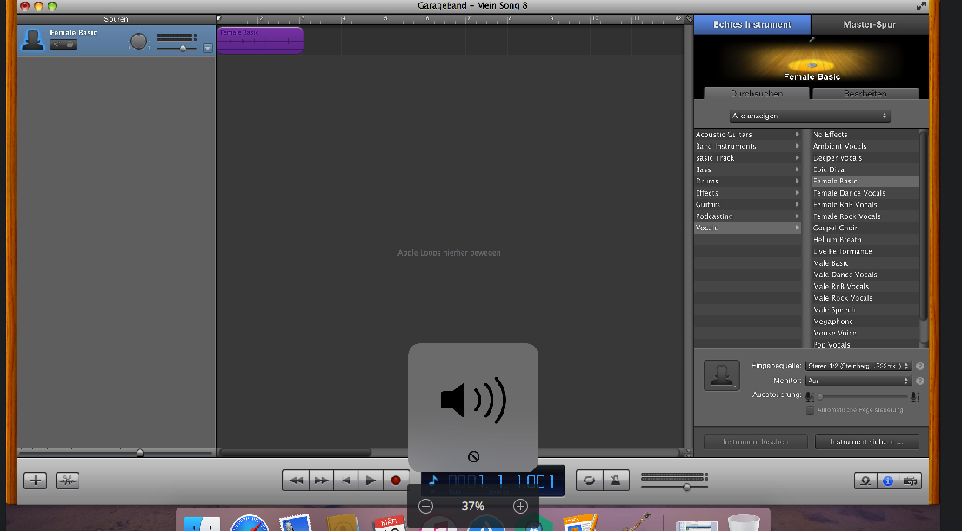Select the purple Female Basic region
This screenshot has width=962, height=531.
pyautogui.click(x=260, y=41)
